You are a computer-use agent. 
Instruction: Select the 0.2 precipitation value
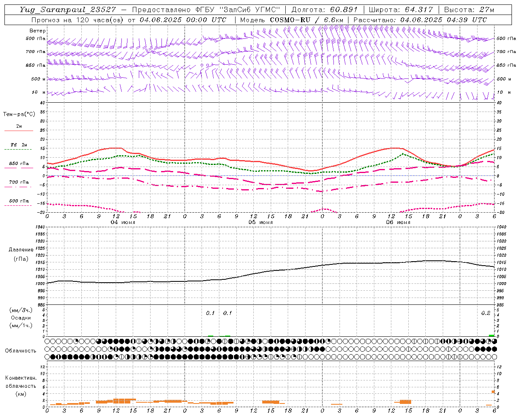pos(486,313)
